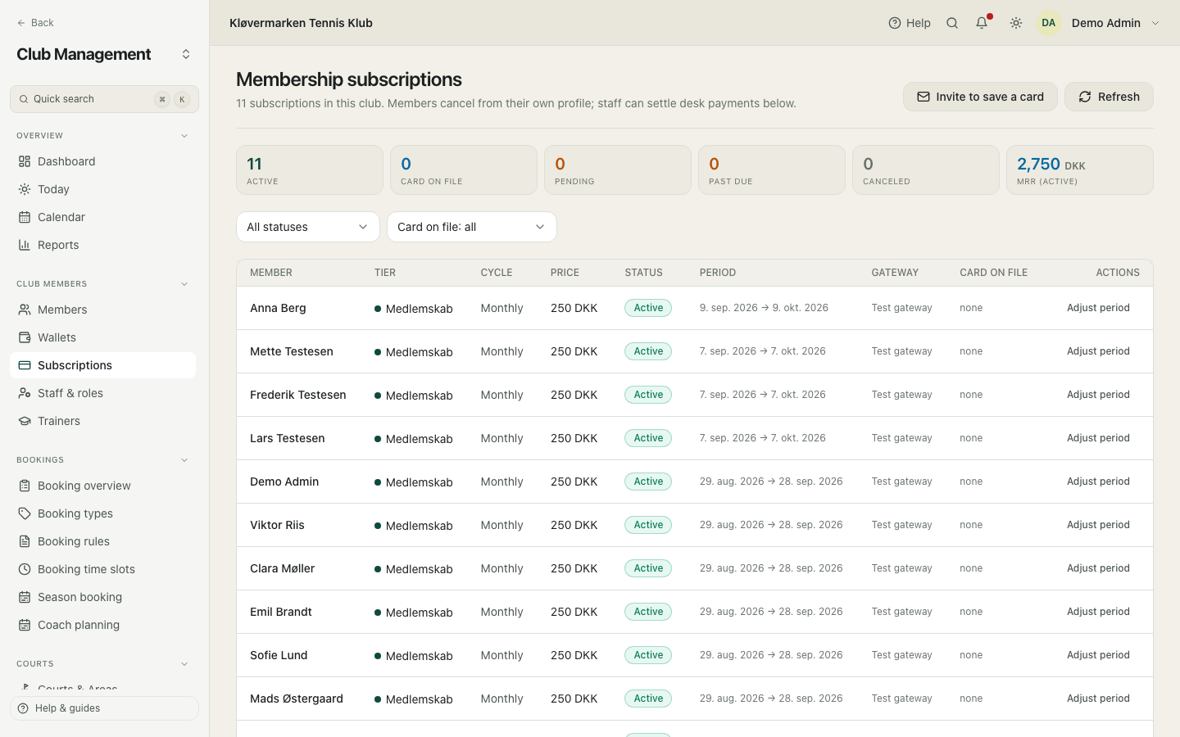Open Help & guides at sidebar bottom
Viewport: 1180px width, 737px height.
(104, 708)
